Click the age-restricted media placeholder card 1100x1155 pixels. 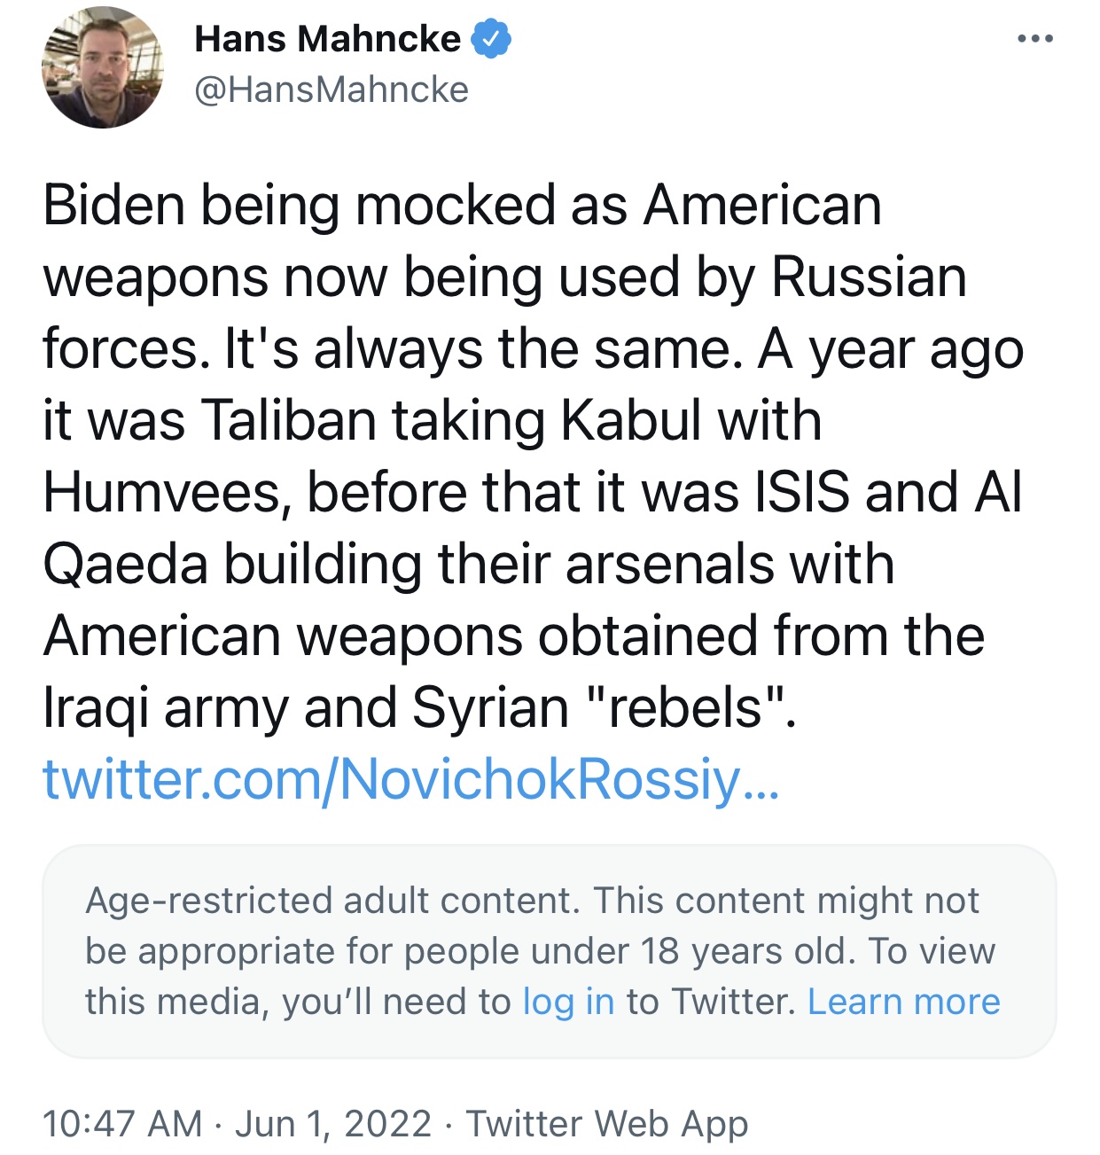[550, 951]
